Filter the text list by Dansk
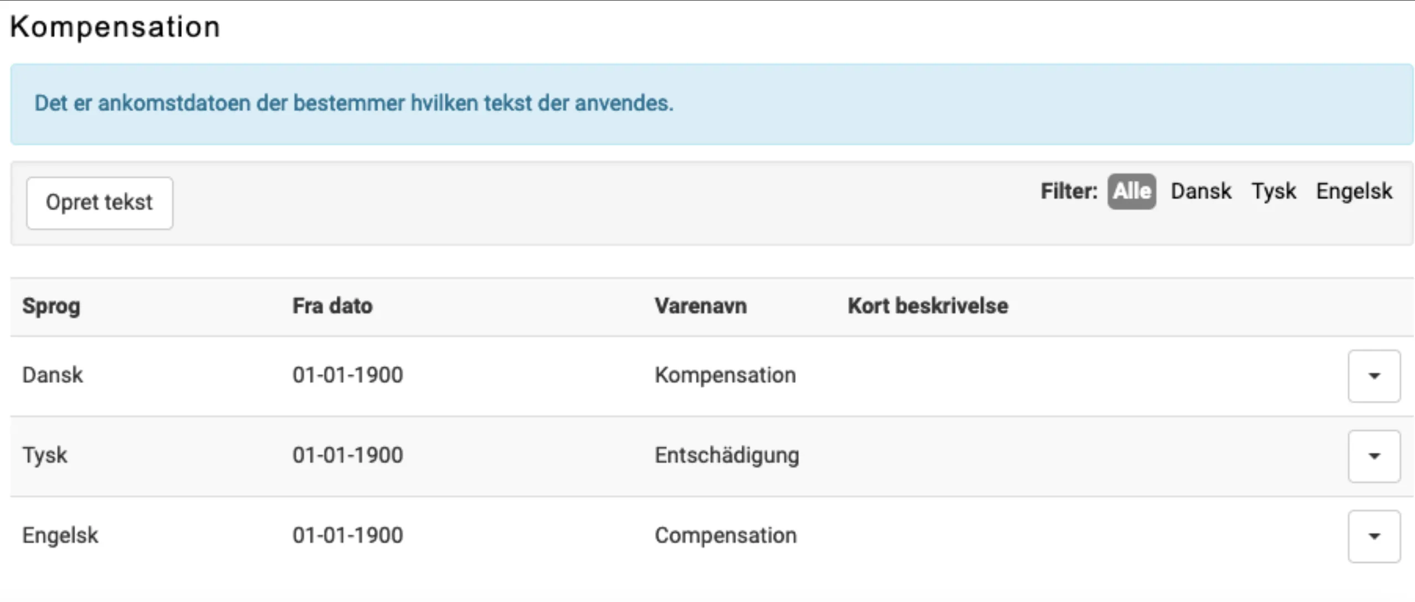The width and height of the screenshot is (1415, 602). point(1201,191)
